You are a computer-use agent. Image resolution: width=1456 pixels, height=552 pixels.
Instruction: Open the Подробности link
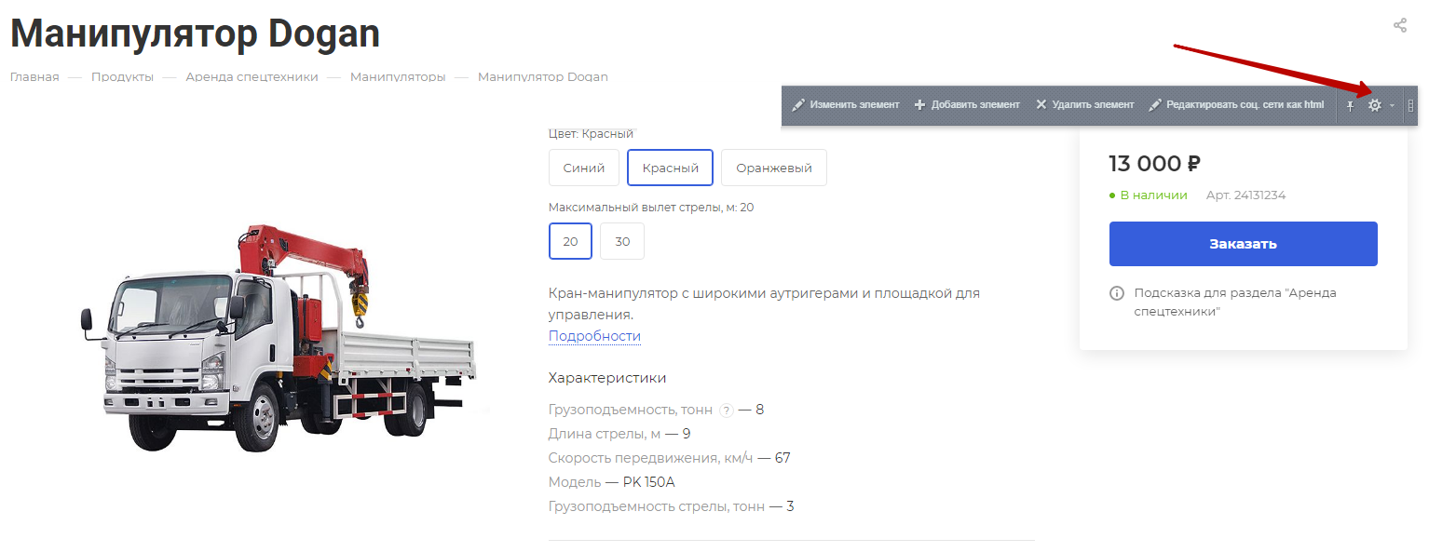pos(594,336)
